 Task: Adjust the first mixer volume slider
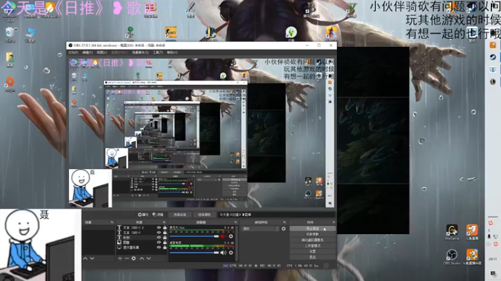194,237
